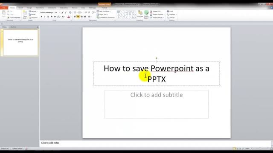The image size is (273, 153).
Task: Open Character Spacing options
Action: coord(59,17)
